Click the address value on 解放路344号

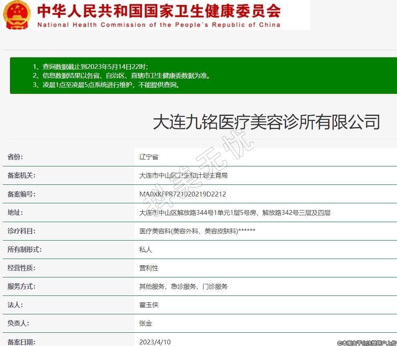(234, 213)
